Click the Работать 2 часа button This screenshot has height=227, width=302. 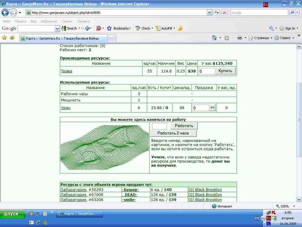point(173,133)
